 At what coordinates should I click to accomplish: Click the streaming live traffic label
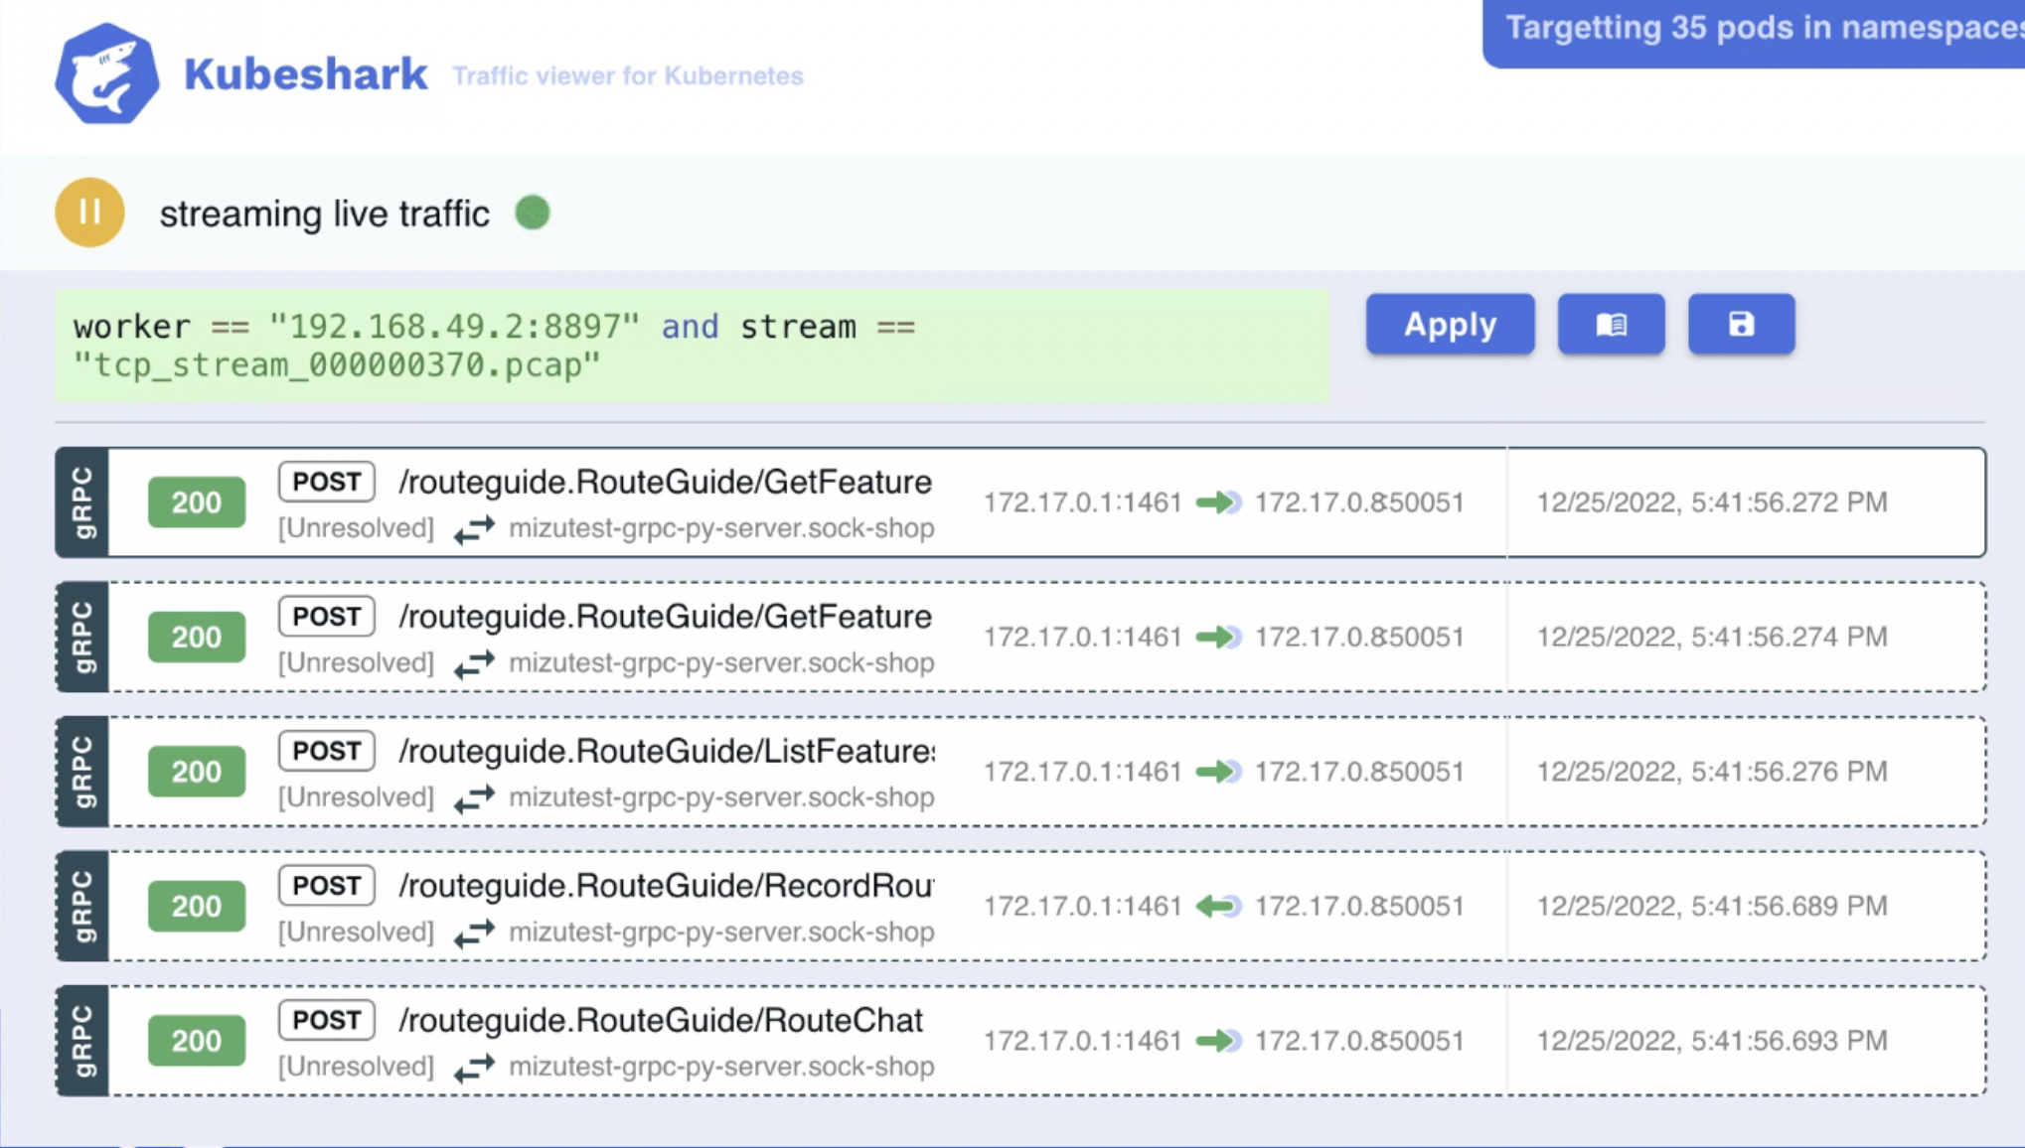(x=325, y=215)
